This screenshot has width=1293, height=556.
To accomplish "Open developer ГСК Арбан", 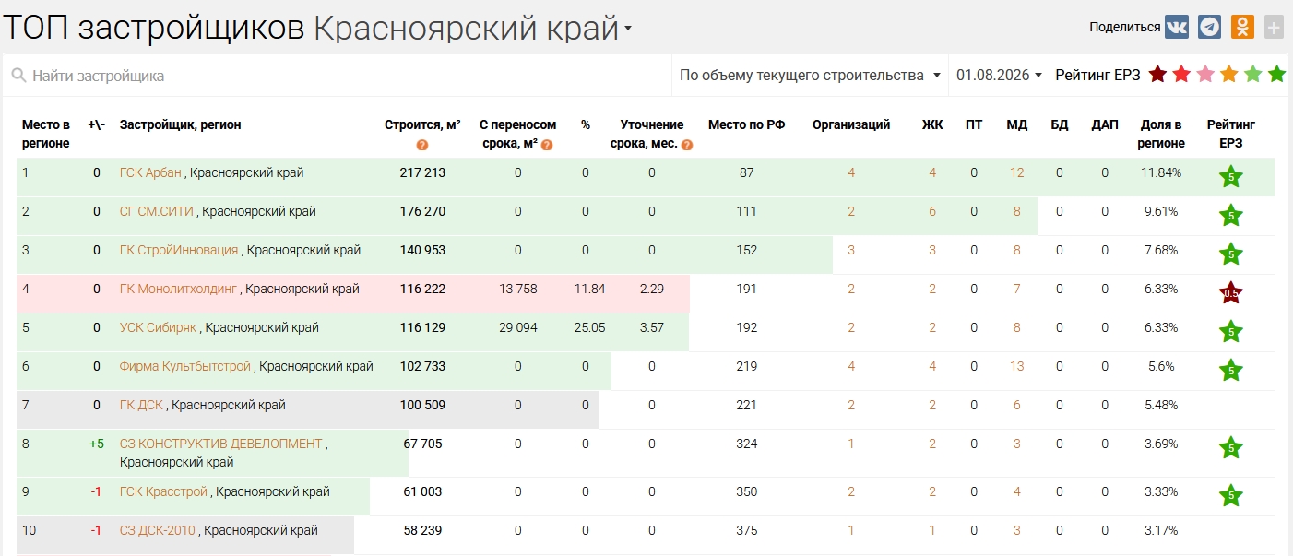I will (x=150, y=172).
